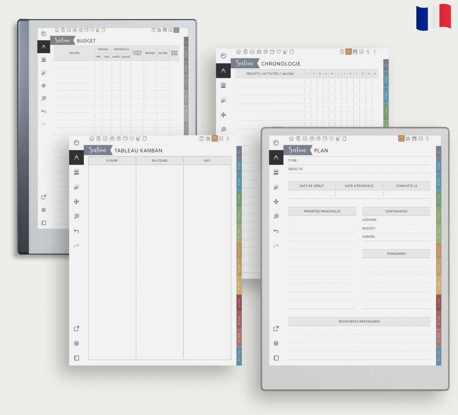Go to 2025 tab on Plan page
Image resolution: width=458 pixels, height=415 pixels.
pyautogui.click(x=438, y=166)
